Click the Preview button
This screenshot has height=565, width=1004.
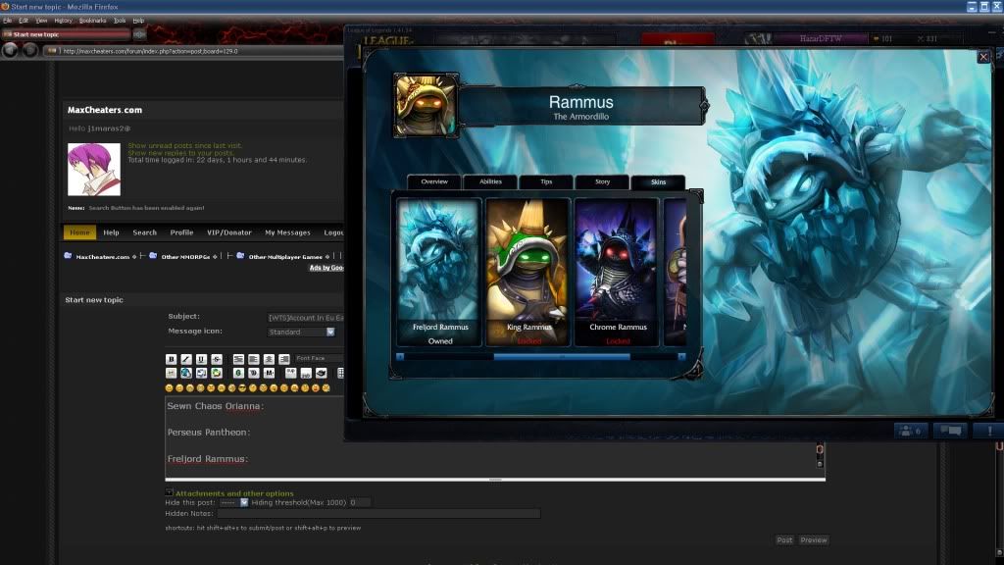tap(814, 539)
